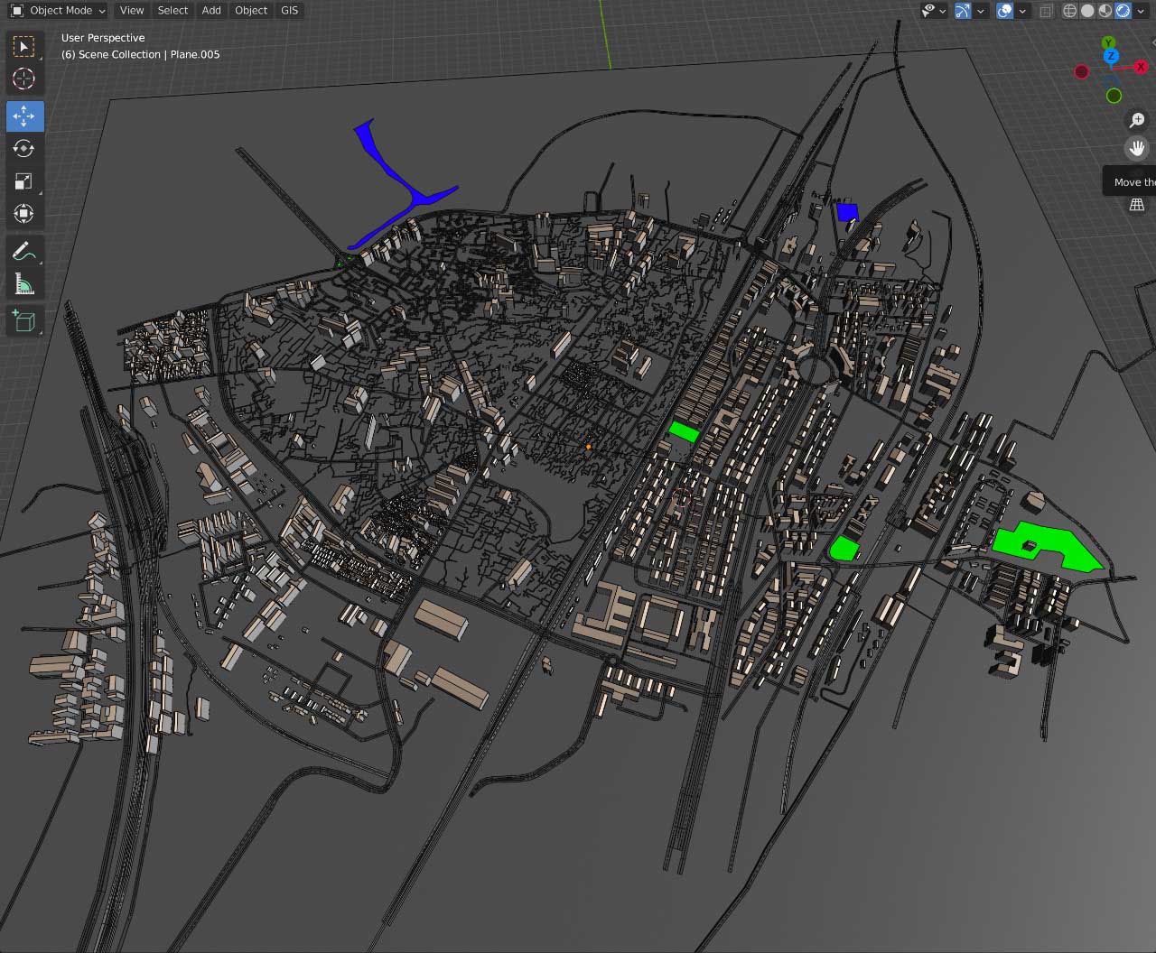Select the Select Box tool
The image size is (1156, 953).
[24, 47]
